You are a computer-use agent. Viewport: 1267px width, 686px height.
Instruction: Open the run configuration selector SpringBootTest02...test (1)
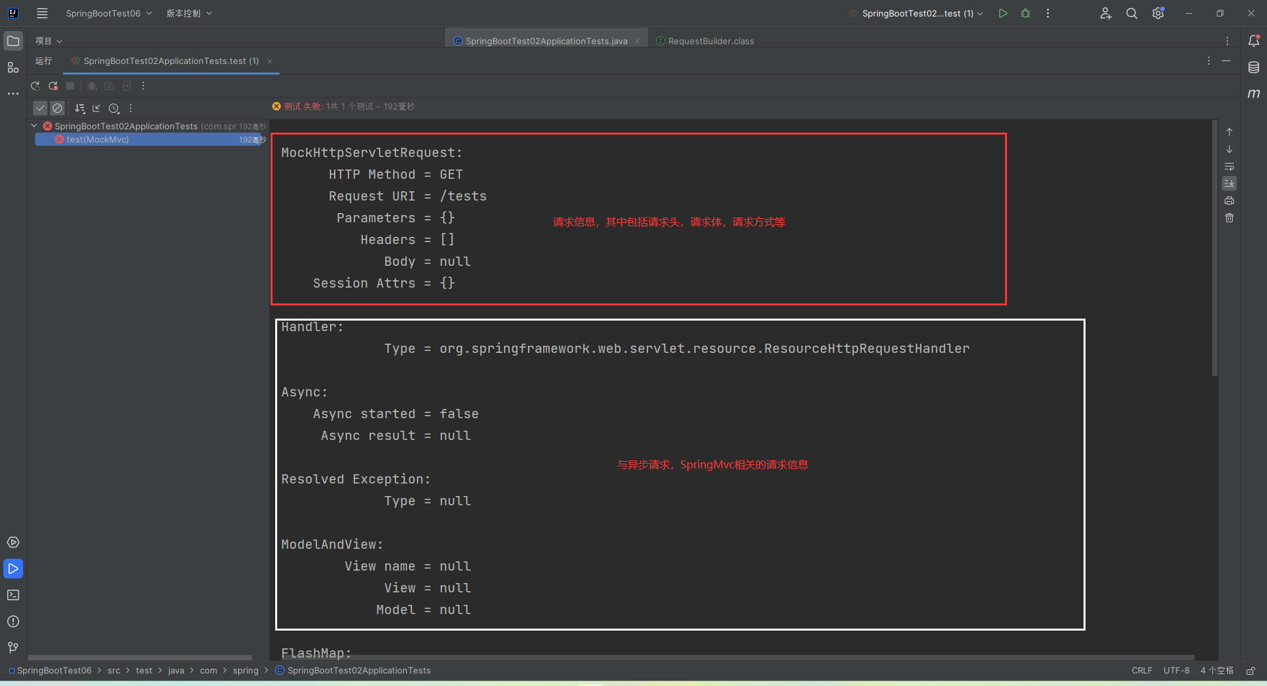[x=917, y=13]
